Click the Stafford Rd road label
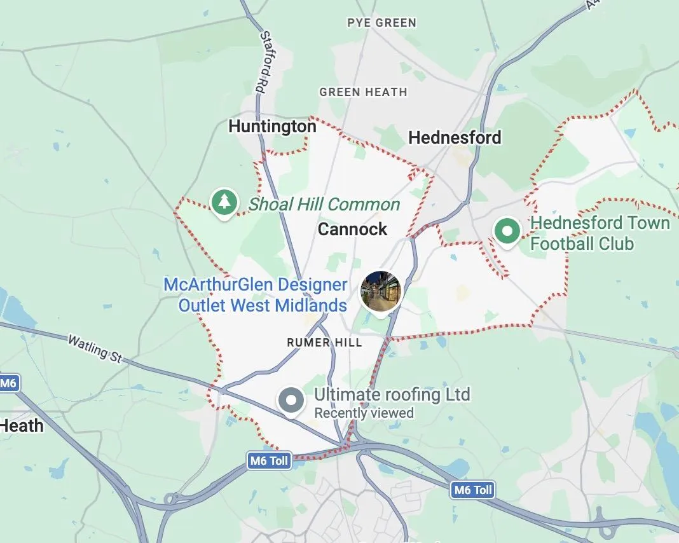Viewport: 679px width, 543px height. click(268, 62)
